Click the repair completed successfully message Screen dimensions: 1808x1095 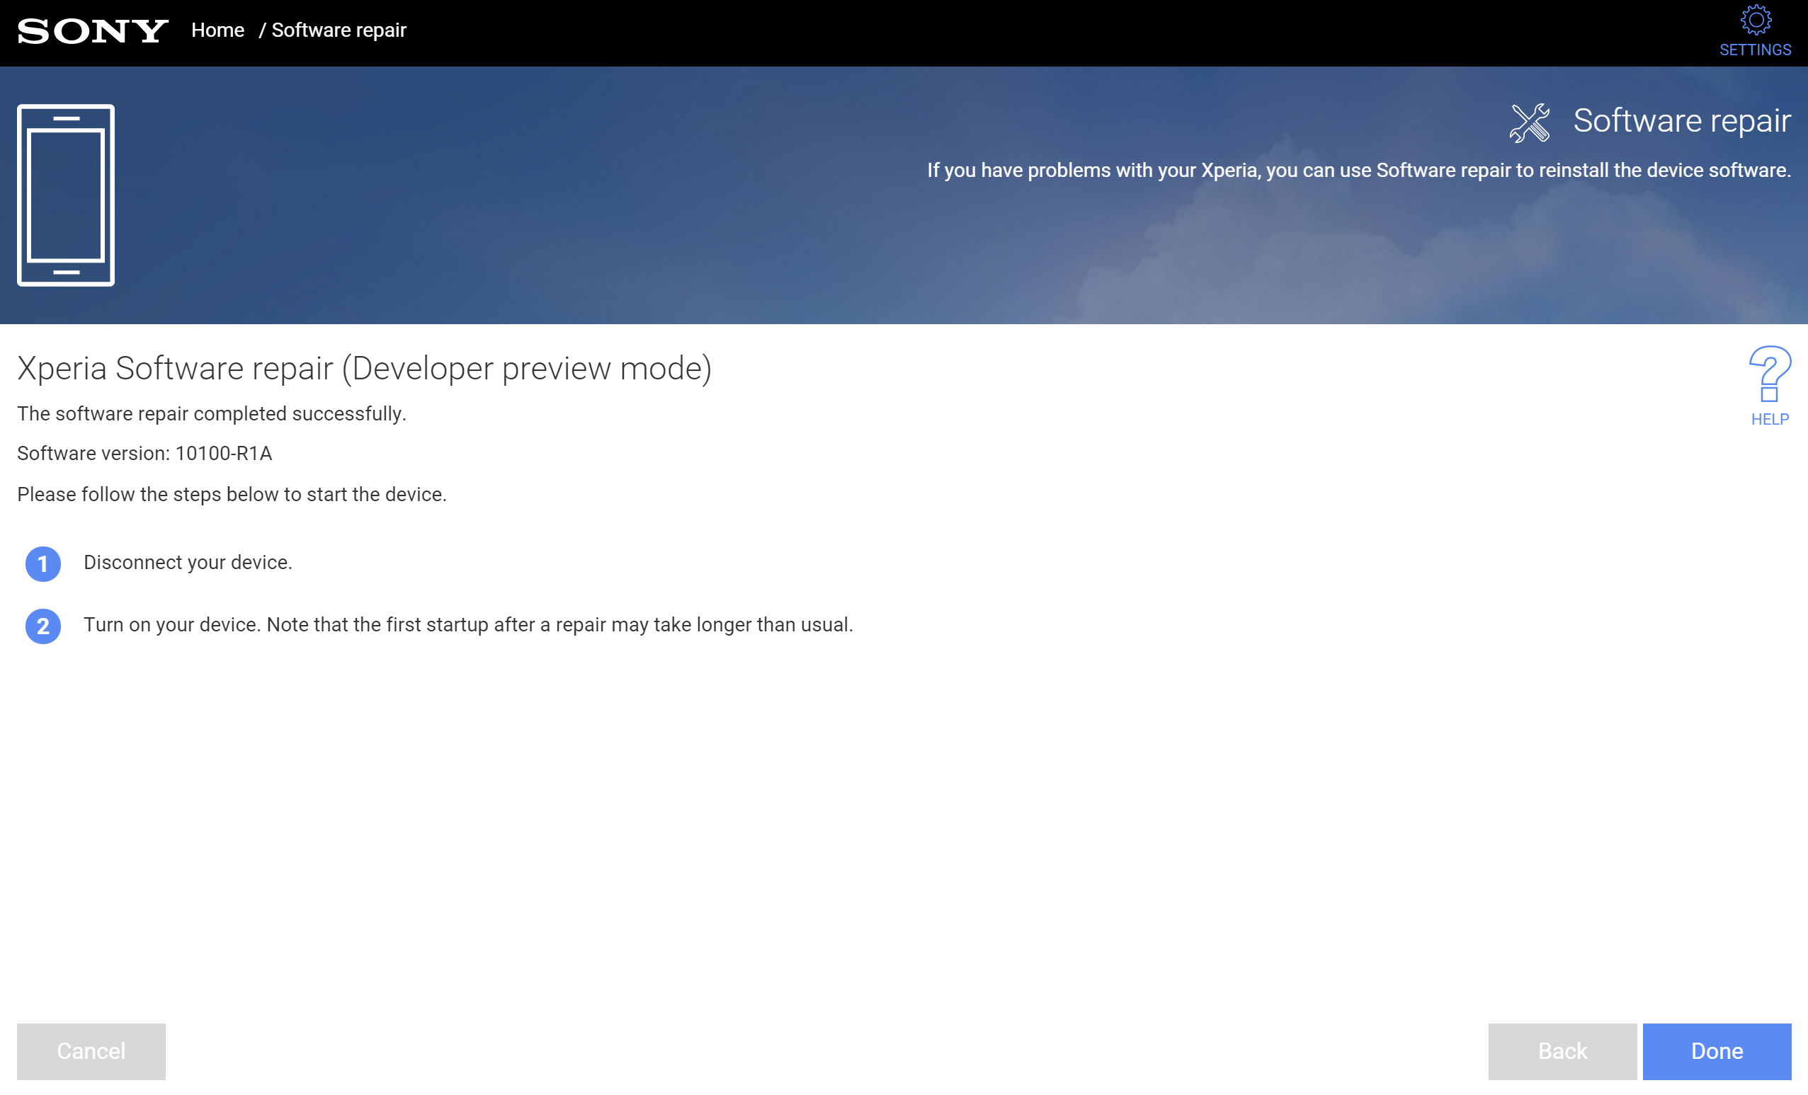coord(211,413)
